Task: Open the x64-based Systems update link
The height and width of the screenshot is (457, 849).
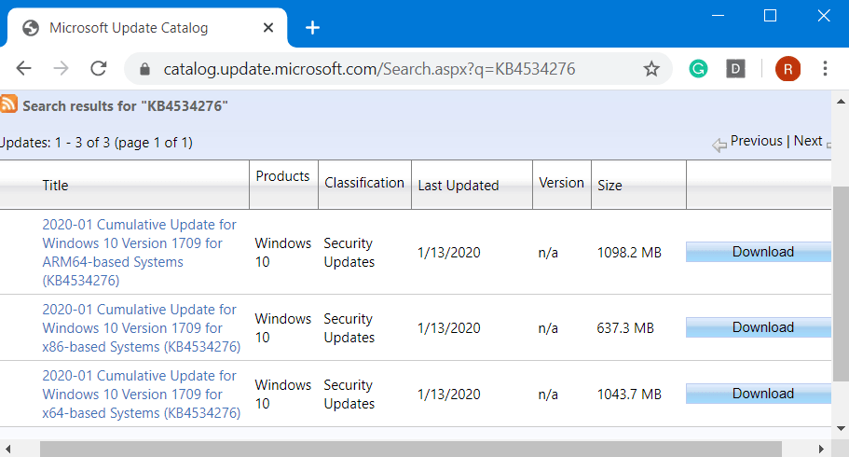Action: [142, 395]
